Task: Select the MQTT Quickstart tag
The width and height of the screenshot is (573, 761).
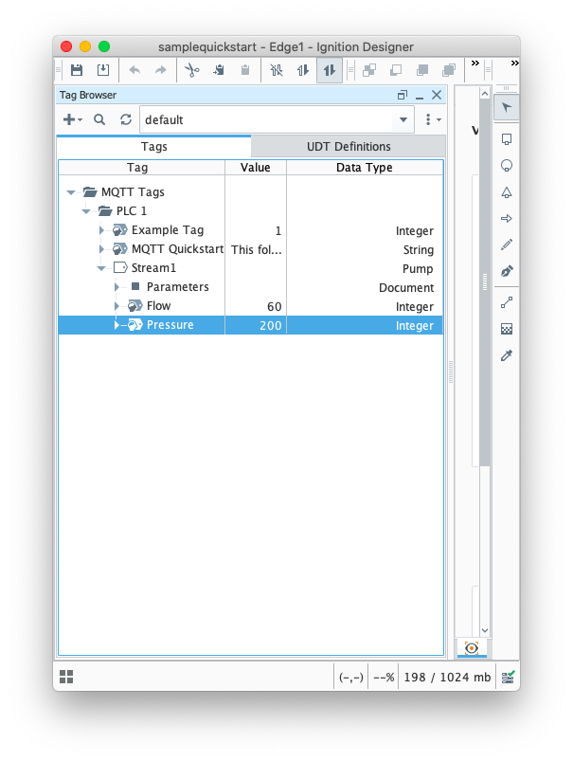Action: point(177,249)
